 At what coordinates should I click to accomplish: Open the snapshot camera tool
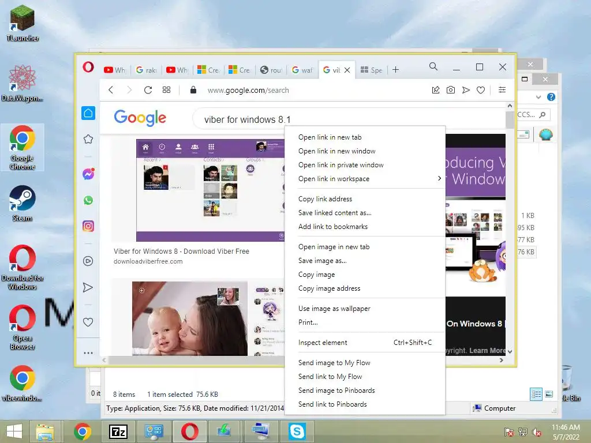click(x=450, y=90)
